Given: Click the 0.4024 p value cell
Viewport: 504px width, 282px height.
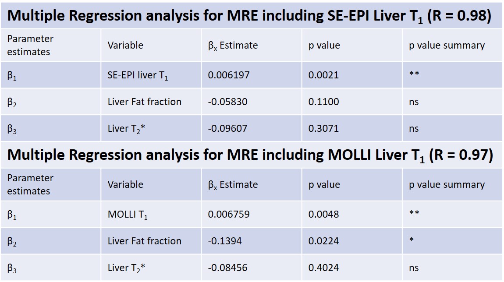Looking at the screenshot, I should click(x=323, y=268).
